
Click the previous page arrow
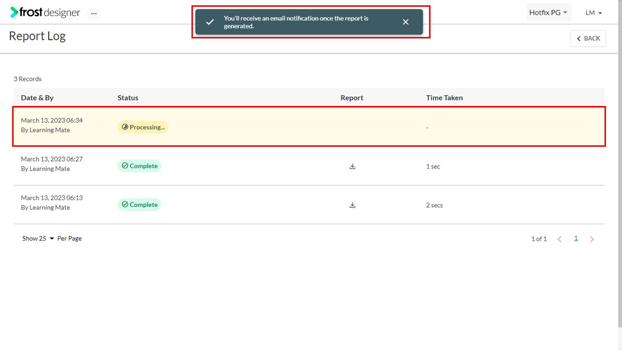pyautogui.click(x=559, y=239)
